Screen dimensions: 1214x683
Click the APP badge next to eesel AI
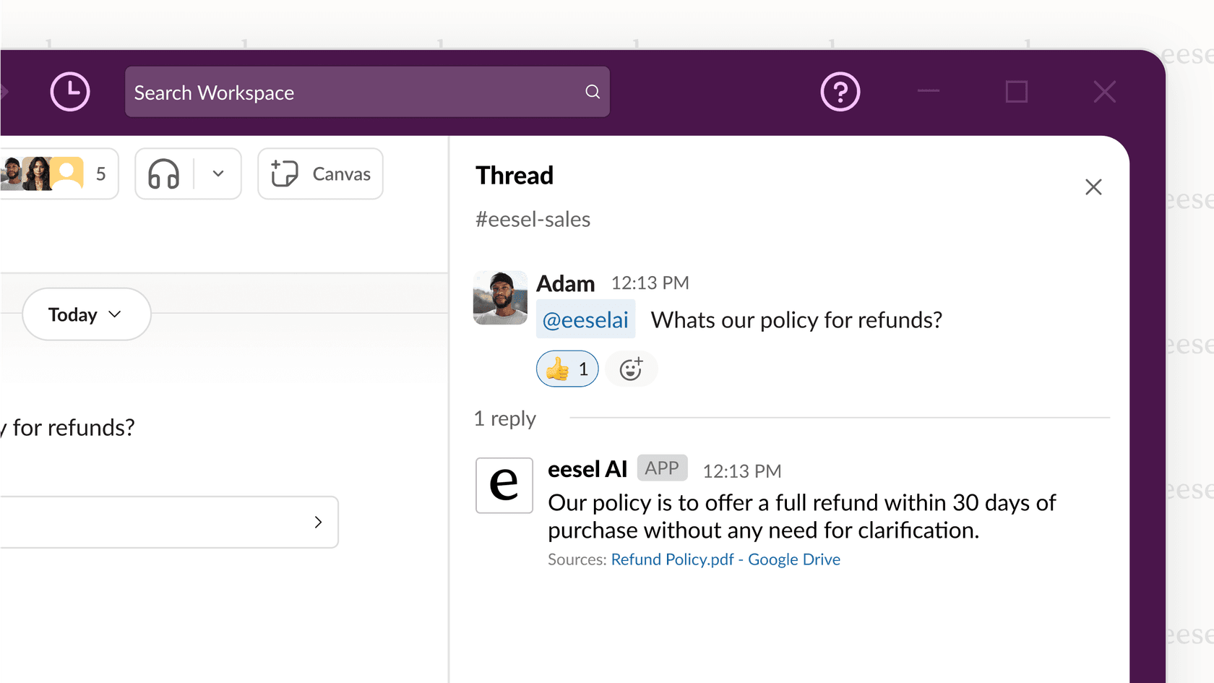pyautogui.click(x=661, y=468)
